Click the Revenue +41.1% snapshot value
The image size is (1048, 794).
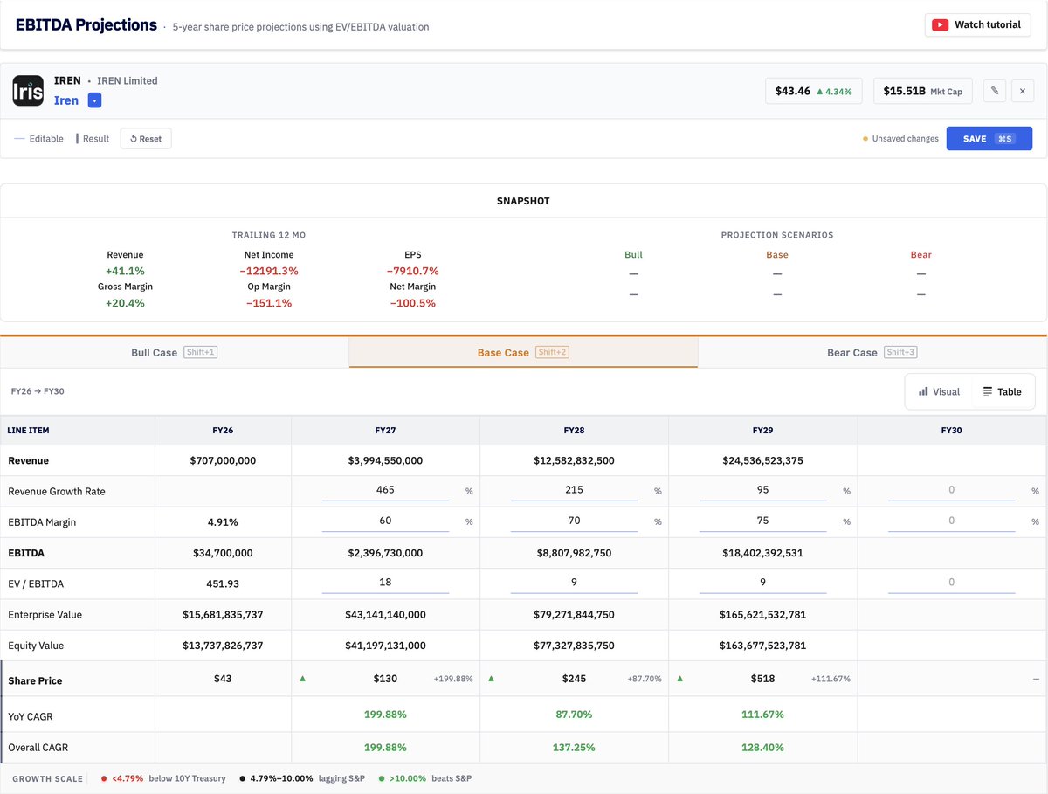pyautogui.click(x=125, y=271)
